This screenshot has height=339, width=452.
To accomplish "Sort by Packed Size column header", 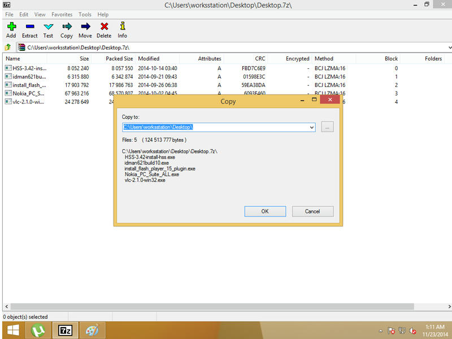I will (114, 59).
